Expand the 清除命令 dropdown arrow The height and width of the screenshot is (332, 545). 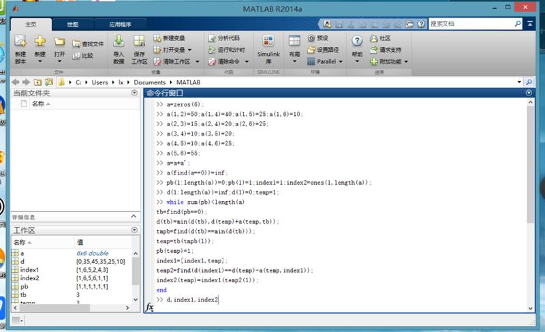tap(247, 61)
